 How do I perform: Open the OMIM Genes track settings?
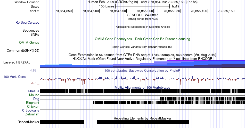coord(29,42)
